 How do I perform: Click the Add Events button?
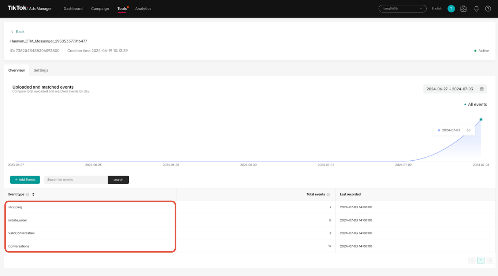coord(25,180)
